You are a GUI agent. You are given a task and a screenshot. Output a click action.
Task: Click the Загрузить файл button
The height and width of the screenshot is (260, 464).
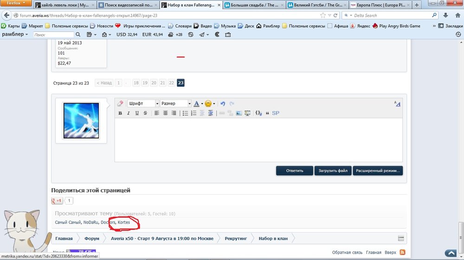click(333, 171)
